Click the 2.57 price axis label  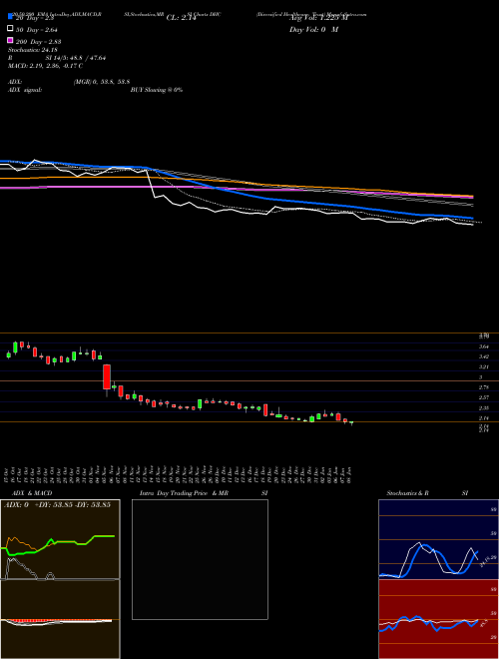click(484, 397)
